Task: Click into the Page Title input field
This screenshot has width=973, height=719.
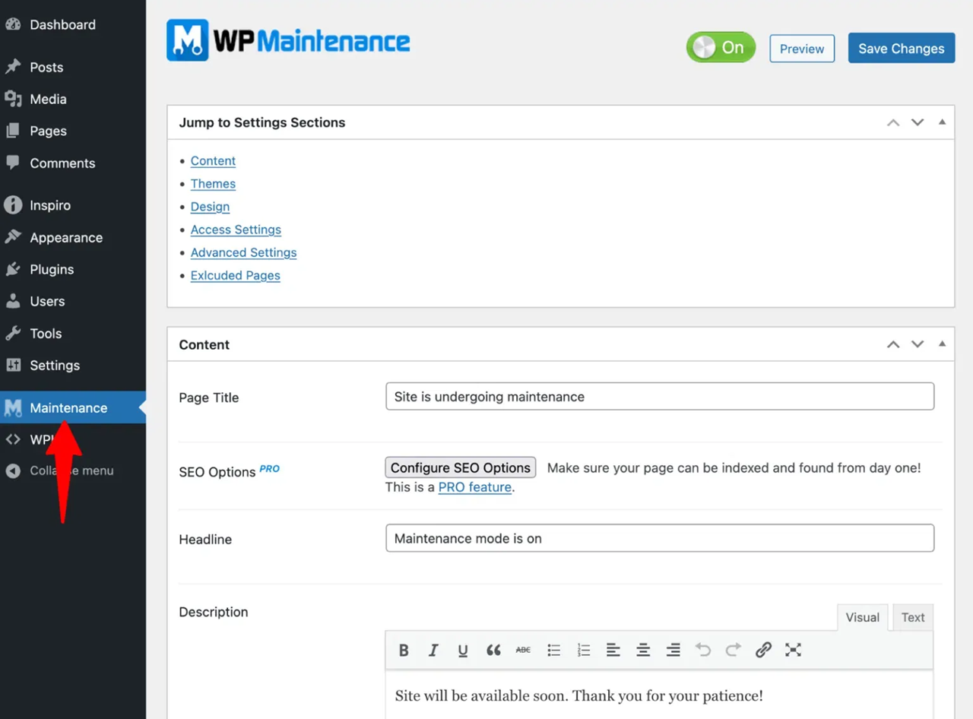Action: click(659, 397)
